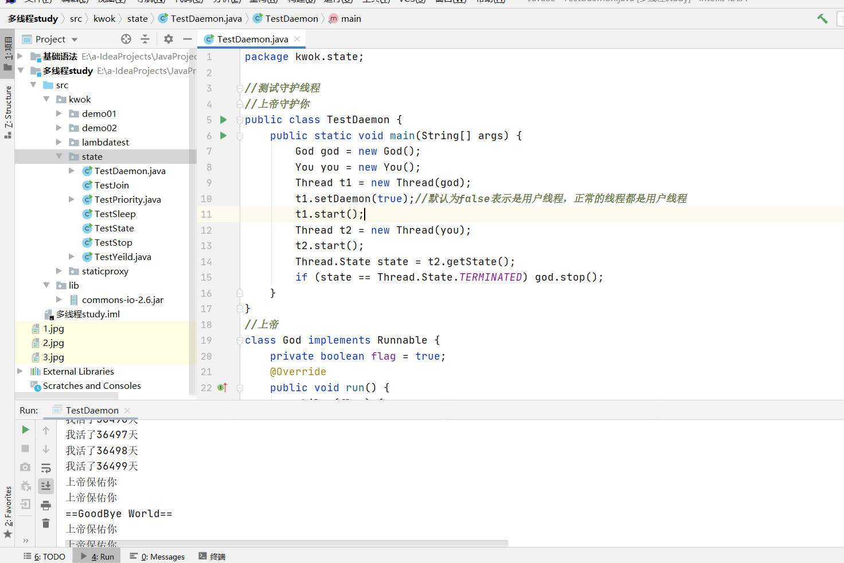Click the Project tree horizontal scrollbar
This screenshot has height=563, width=844.
(x=67, y=395)
